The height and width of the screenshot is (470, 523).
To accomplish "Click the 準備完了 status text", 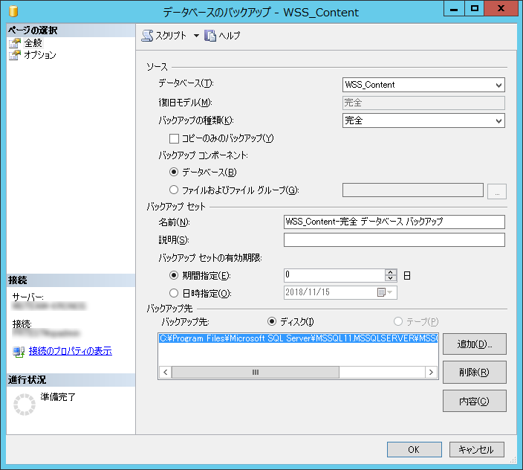I will [58, 397].
